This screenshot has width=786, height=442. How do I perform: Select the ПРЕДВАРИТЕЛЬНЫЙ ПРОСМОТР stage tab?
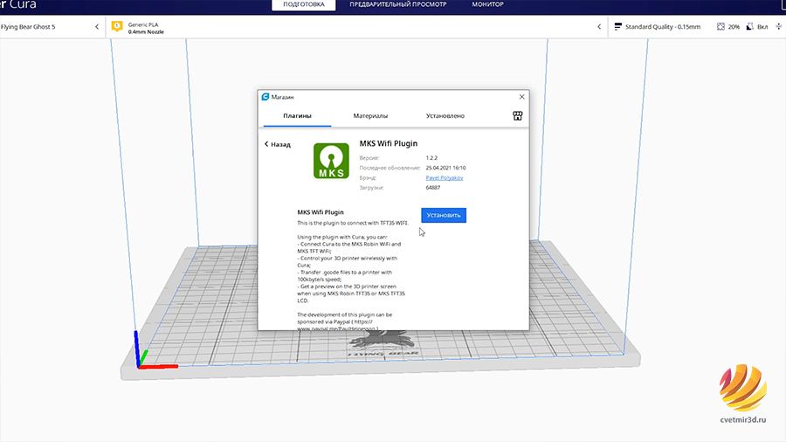click(x=397, y=4)
